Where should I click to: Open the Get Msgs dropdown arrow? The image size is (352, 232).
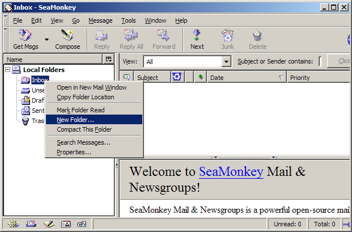[46, 40]
